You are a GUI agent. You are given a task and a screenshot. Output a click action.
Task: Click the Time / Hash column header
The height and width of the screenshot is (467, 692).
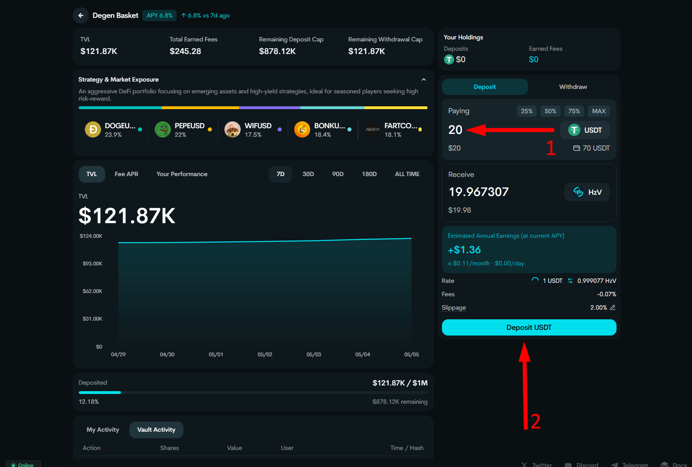407,448
